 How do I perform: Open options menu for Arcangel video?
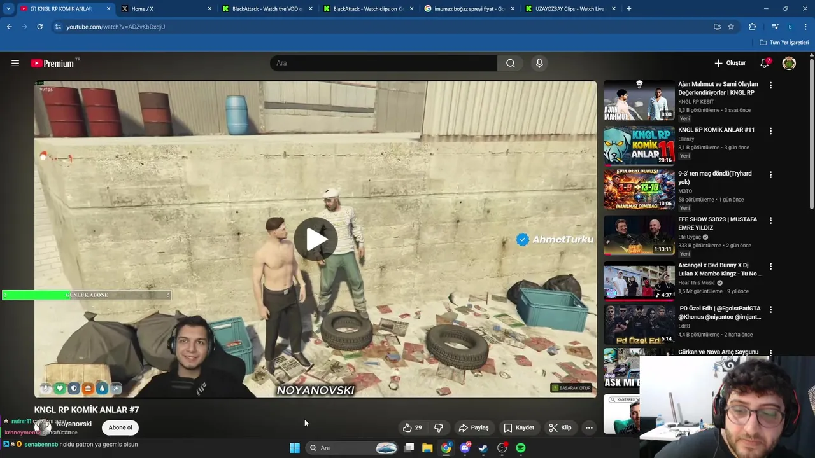770,266
